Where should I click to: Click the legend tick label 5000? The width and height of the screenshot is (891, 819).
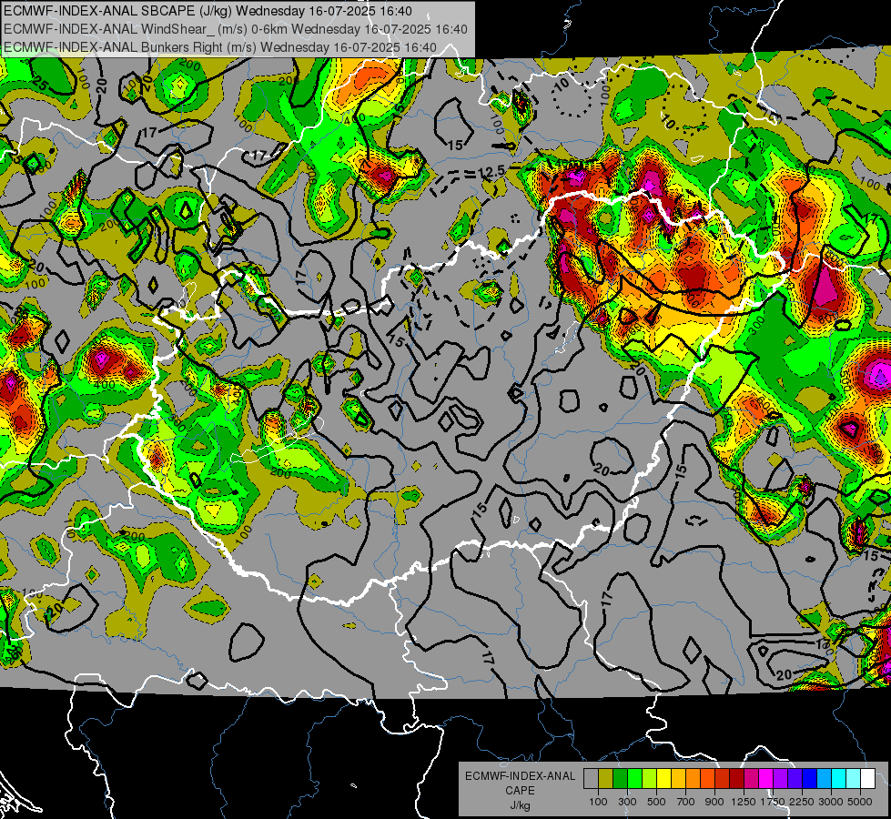(x=860, y=802)
